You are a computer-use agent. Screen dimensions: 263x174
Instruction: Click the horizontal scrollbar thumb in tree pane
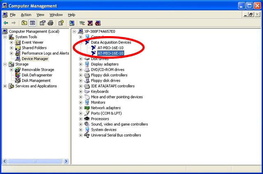tap(35, 161)
